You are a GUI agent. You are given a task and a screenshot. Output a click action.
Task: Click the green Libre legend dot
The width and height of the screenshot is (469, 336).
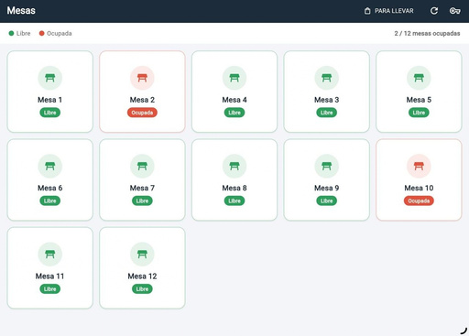[11, 33]
